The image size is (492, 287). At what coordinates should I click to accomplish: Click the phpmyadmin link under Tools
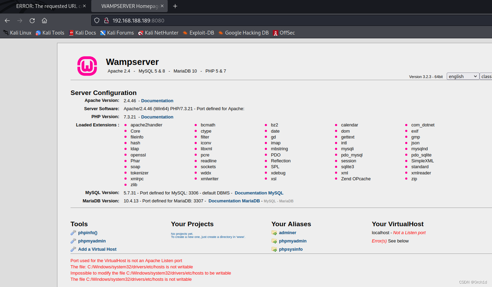click(92, 241)
